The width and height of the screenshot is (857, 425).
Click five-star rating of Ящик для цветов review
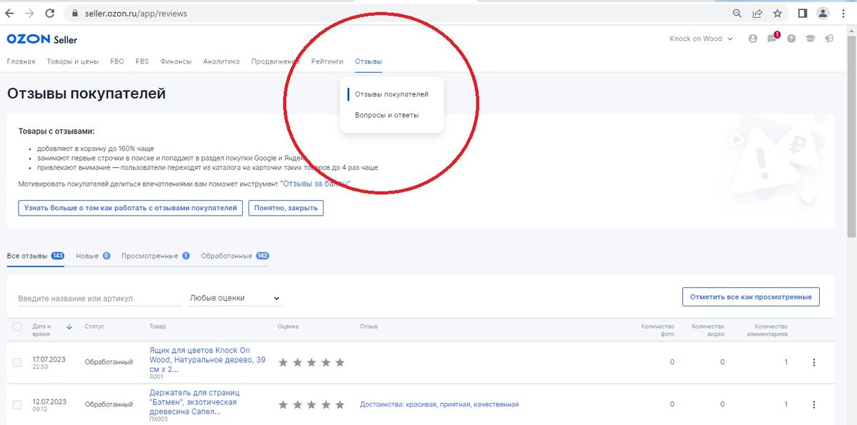click(x=311, y=363)
